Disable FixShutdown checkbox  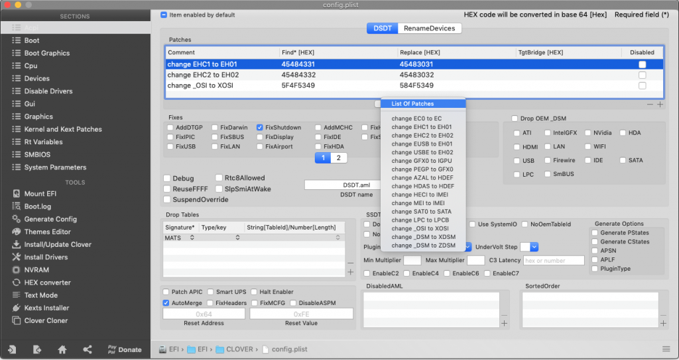point(260,128)
